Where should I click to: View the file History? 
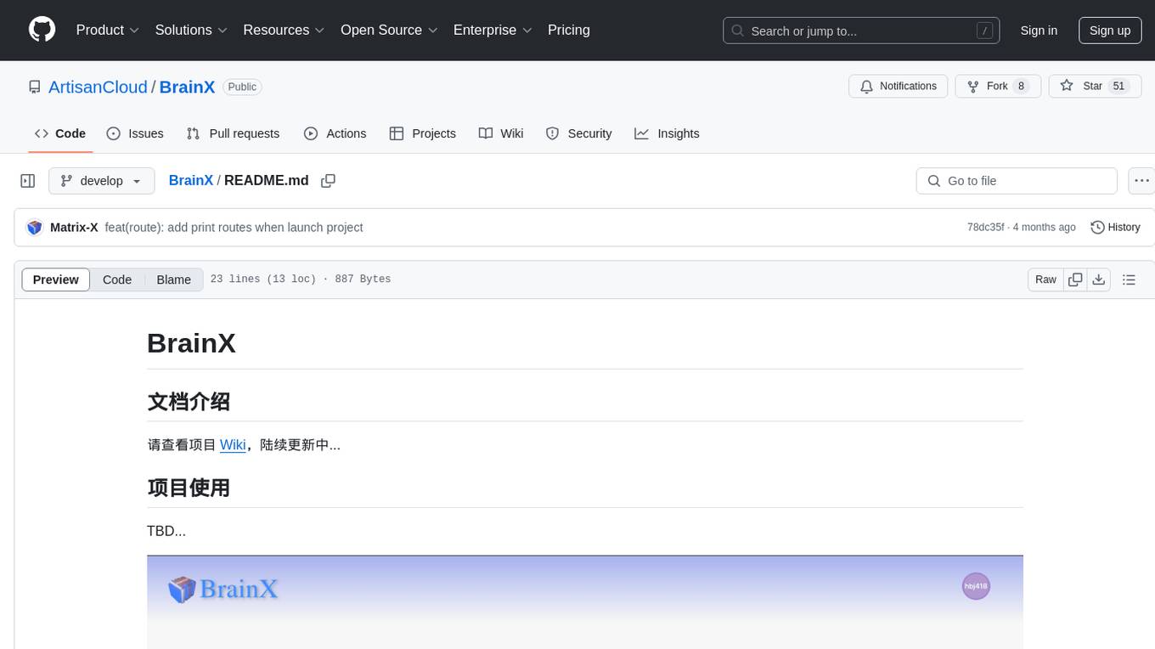pos(1115,228)
